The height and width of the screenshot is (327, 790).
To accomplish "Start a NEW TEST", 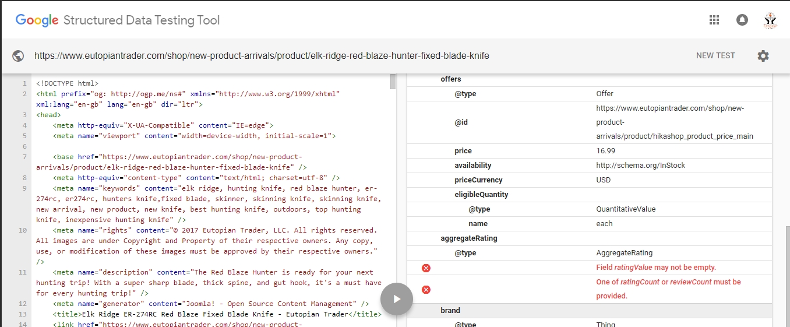I will click(715, 56).
